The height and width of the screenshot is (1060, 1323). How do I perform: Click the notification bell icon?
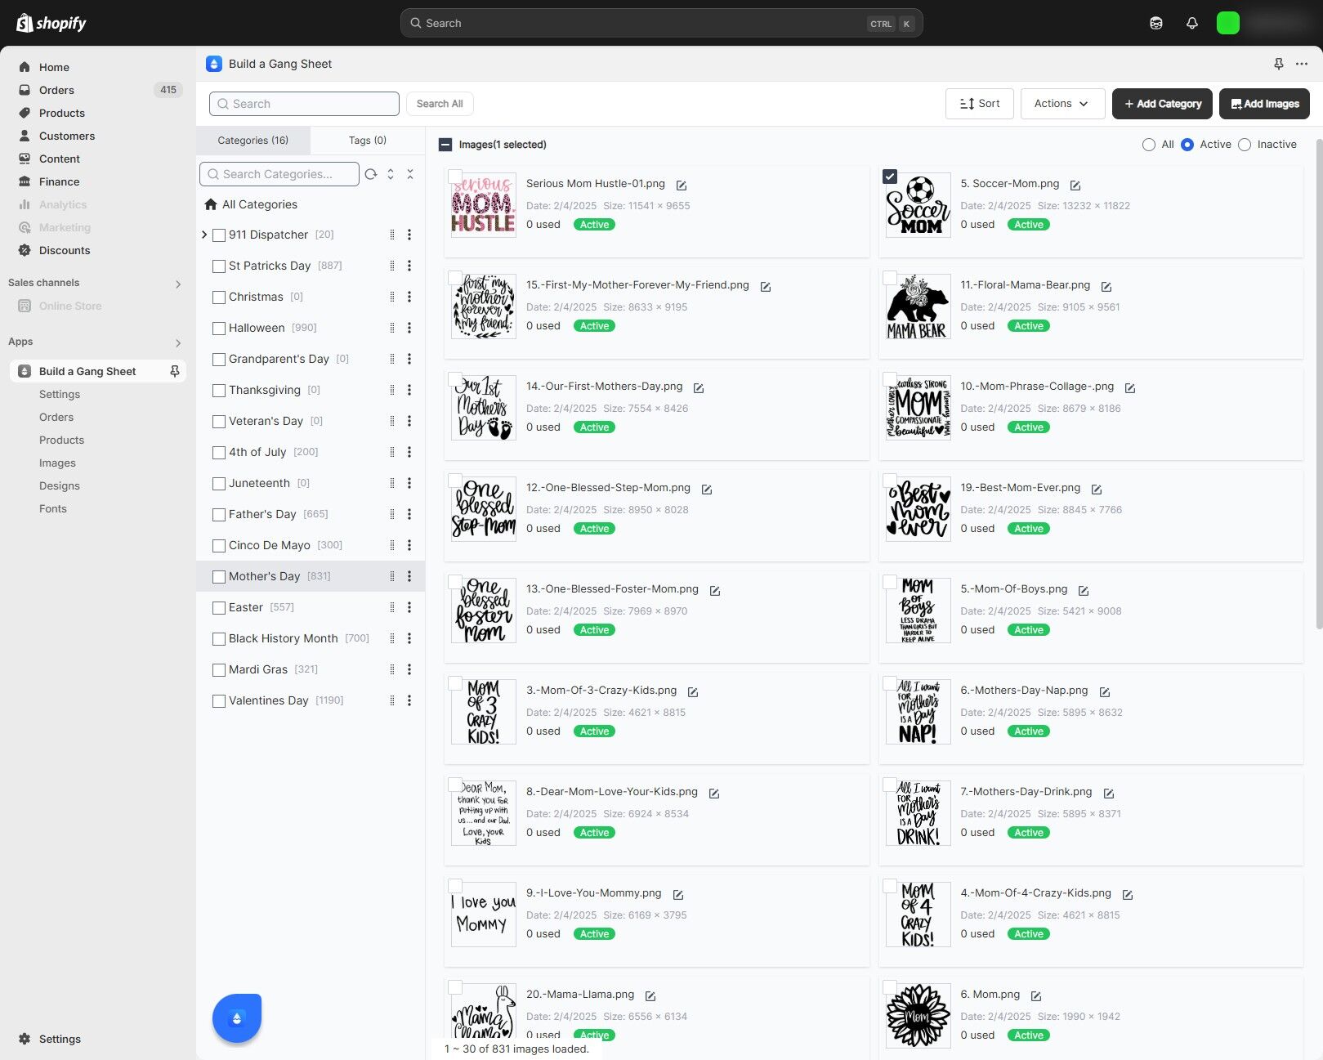tap(1192, 22)
